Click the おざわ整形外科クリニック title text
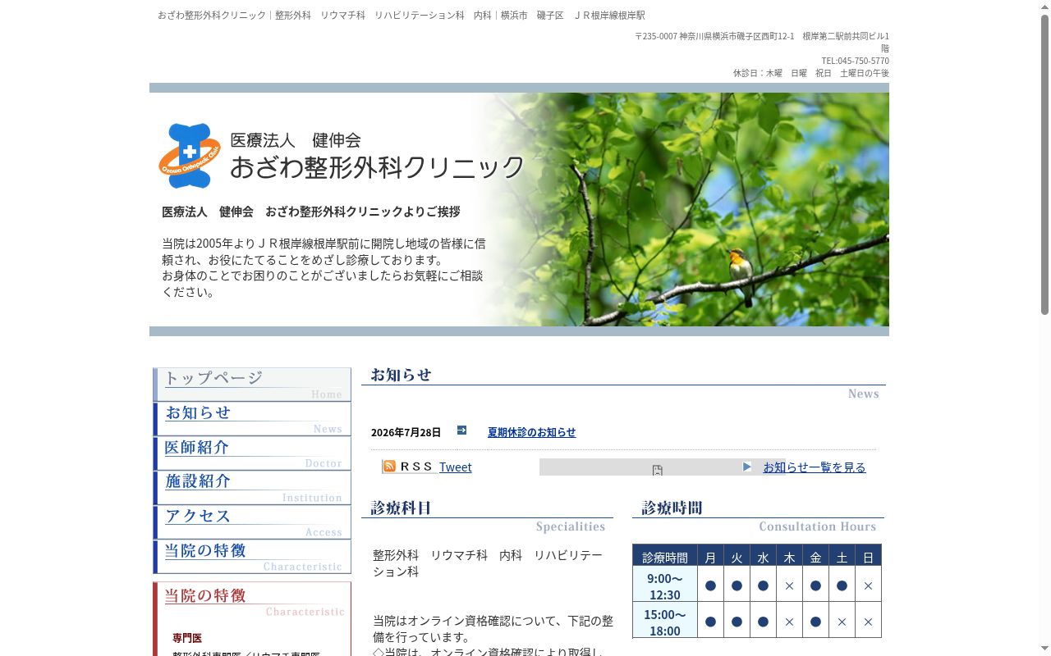 (377, 166)
